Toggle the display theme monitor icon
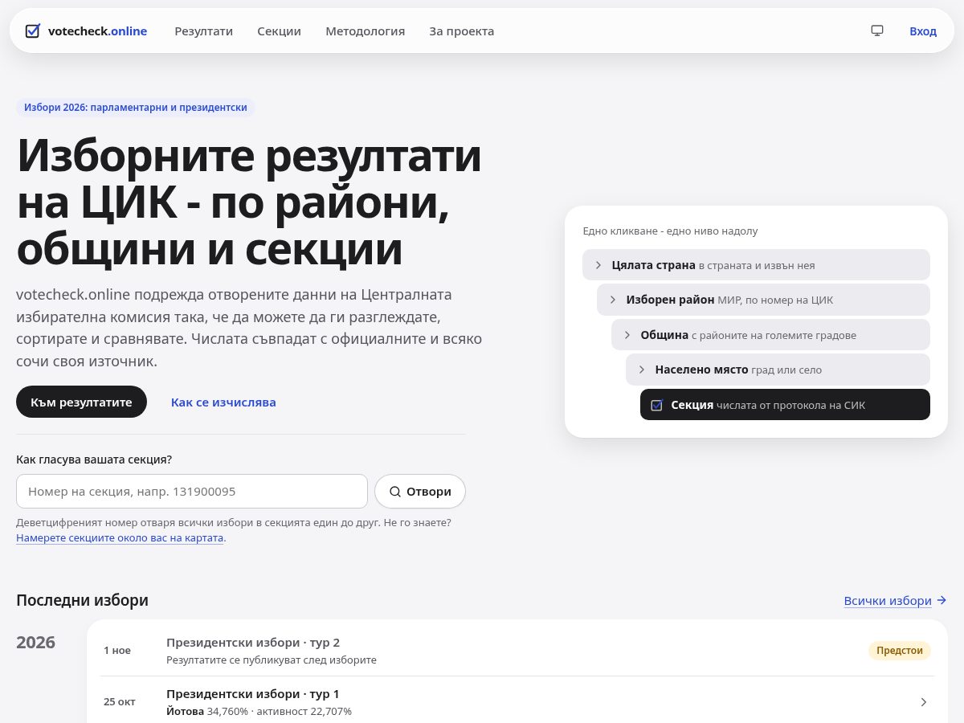Image resolution: width=964 pixels, height=723 pixels. pos(877,31)
